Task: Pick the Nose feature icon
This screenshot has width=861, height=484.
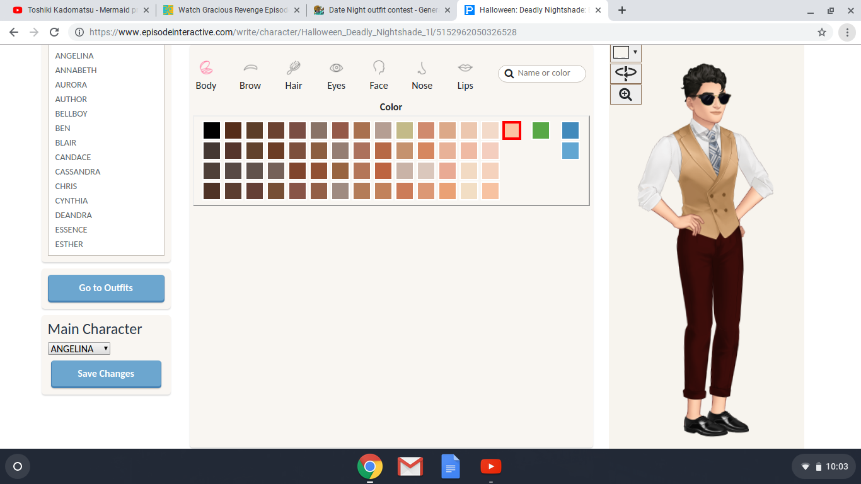Action: click(x=422, y=68)
